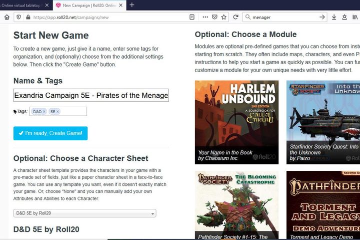Click the address bar URL
Image resolution: width=360 pixels, height=240 pixels.
coord(71,17)
